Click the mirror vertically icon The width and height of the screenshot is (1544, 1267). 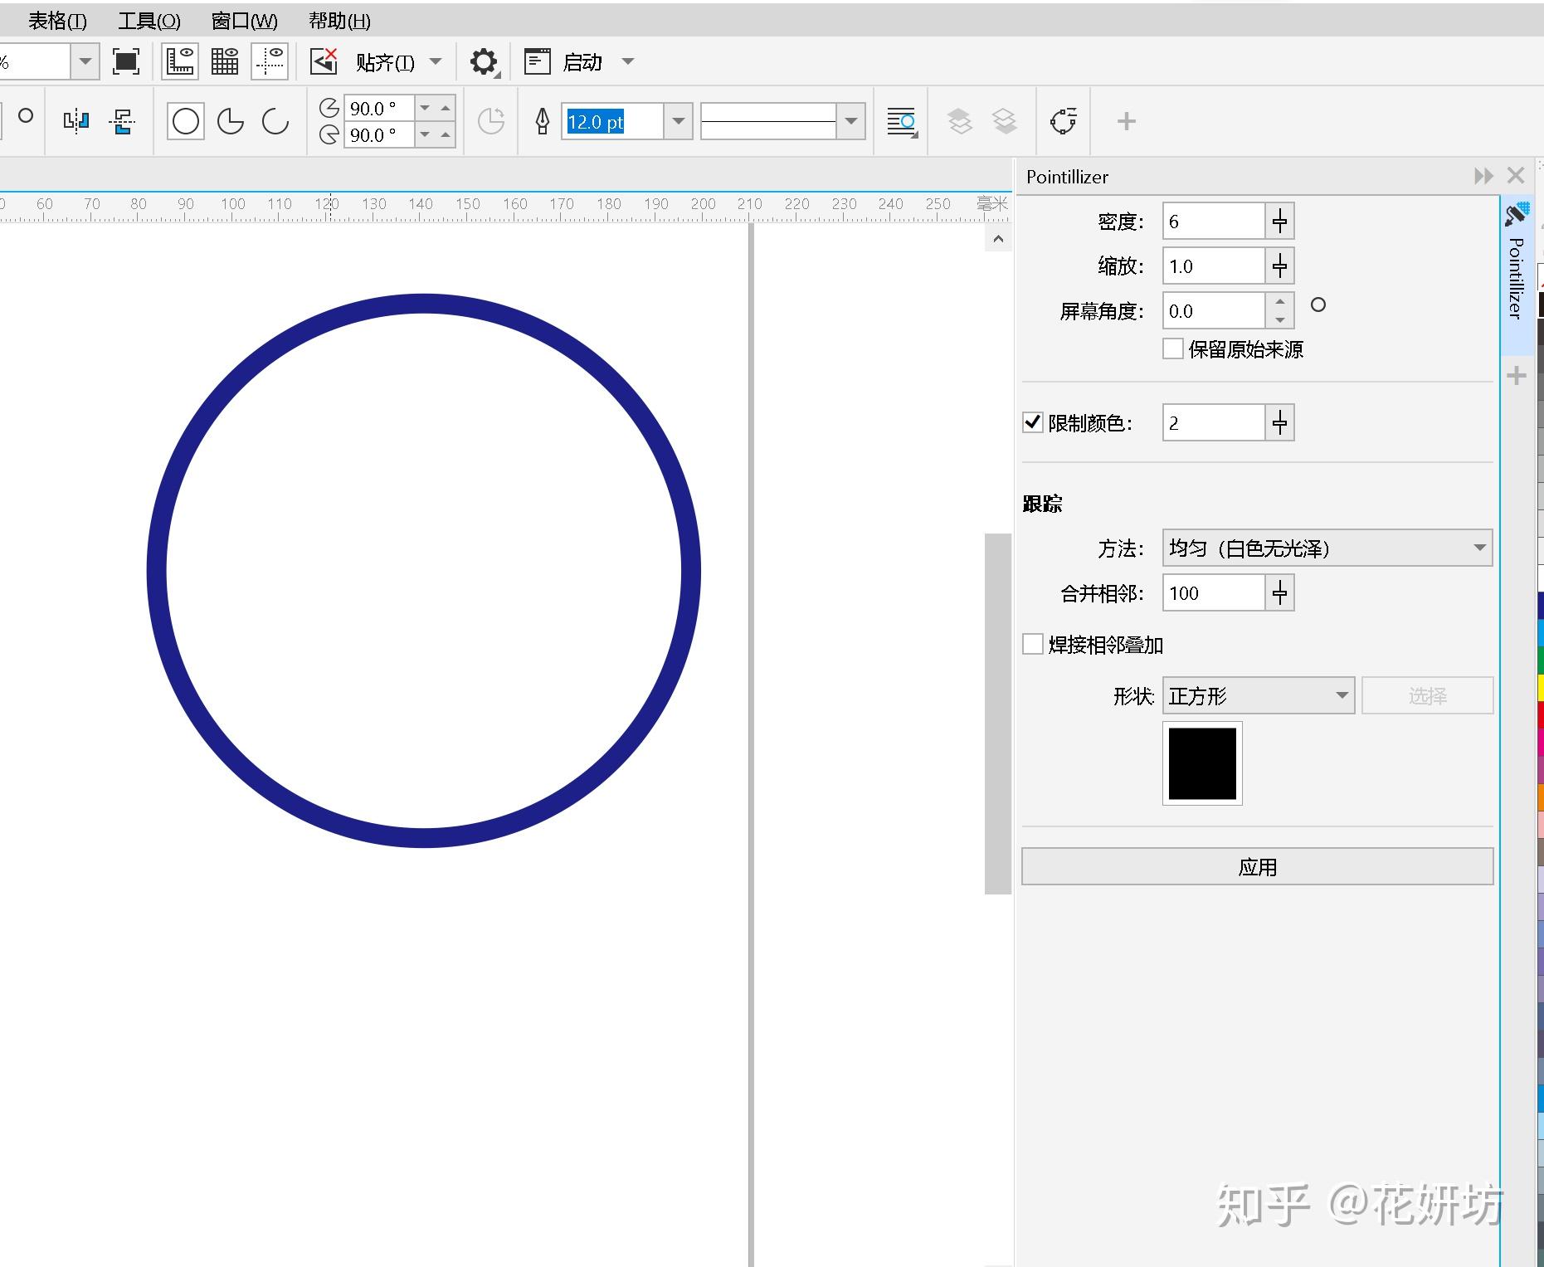(122, 121)
